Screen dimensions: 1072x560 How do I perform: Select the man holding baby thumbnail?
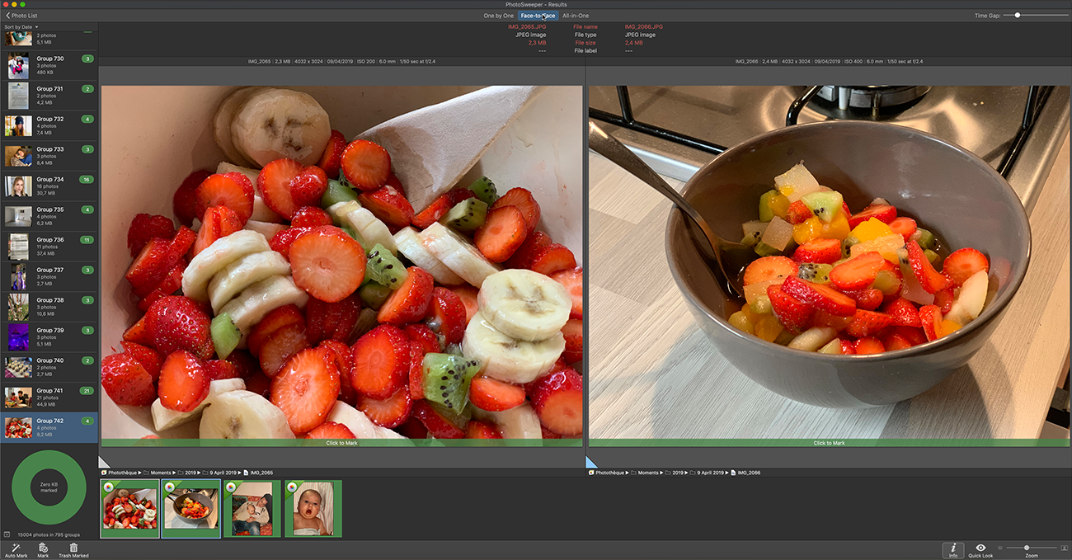pyautogui.click(x=252, y=509)
